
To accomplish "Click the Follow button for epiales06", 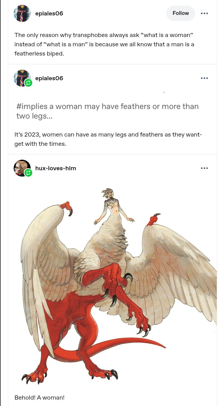I will [x=180, y=13].
